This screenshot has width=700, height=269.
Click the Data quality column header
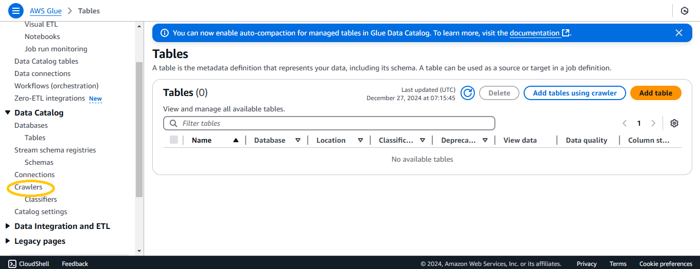[x=586, y=140]
